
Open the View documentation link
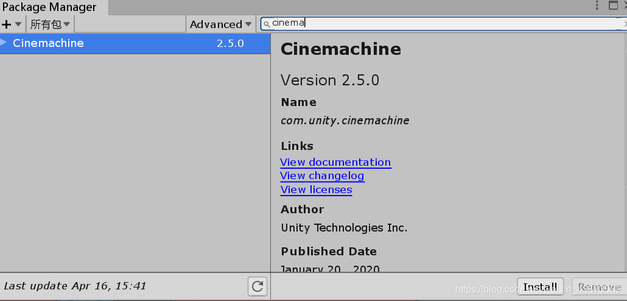(x=335, y=162)
